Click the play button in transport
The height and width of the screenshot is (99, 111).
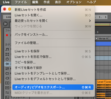click(6, 24)
